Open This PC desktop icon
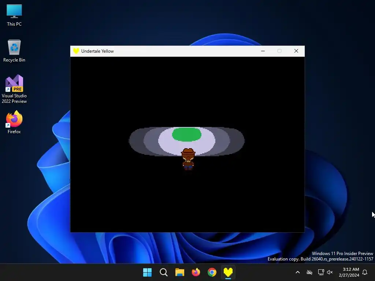 click(14, 15)
